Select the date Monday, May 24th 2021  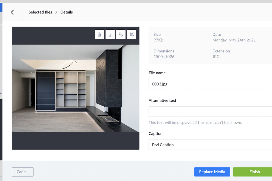pyautogui.click(x=234, y=40)
